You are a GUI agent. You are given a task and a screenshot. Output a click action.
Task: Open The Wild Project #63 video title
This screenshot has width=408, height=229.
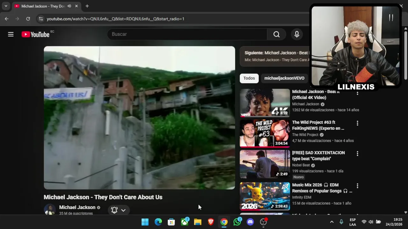tap(318, 125)
